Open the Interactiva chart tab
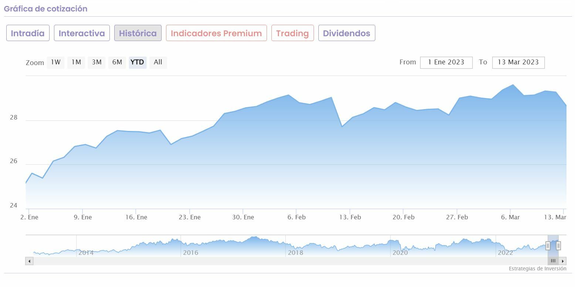Image resolution: width=575 pixels, height=287 pixels. pos(82,33)
